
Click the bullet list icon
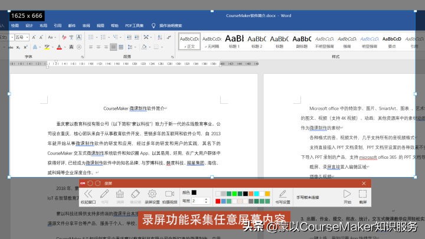coord(91,37)
